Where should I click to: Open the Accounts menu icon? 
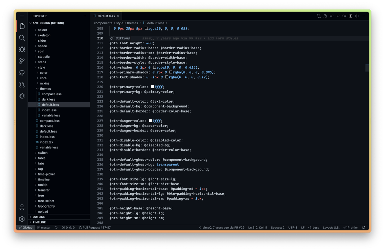coord(22,207)
